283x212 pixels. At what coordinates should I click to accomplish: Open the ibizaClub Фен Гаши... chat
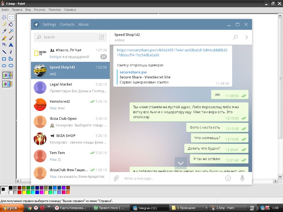(70, 173)
